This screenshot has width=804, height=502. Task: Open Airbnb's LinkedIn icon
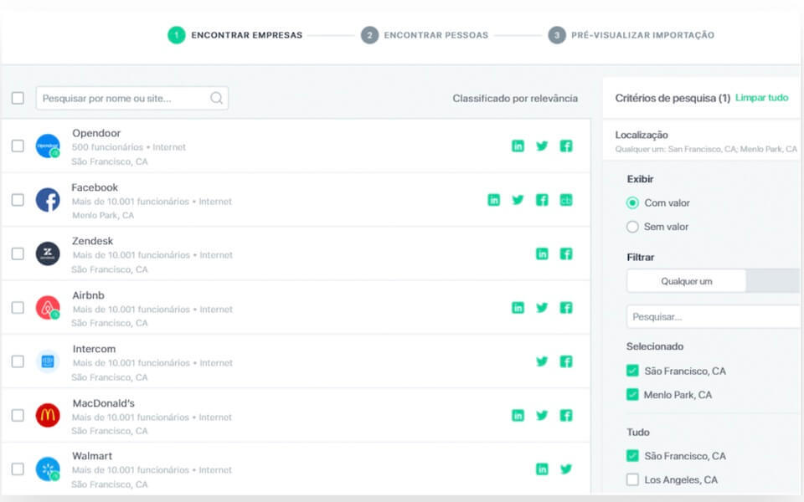518,307
